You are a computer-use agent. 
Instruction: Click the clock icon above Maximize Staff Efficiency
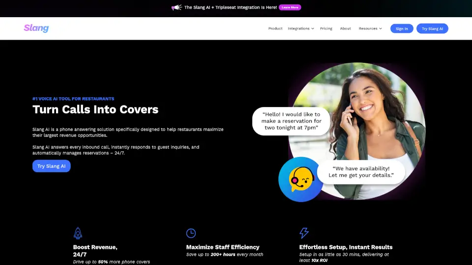click(191, 233)
